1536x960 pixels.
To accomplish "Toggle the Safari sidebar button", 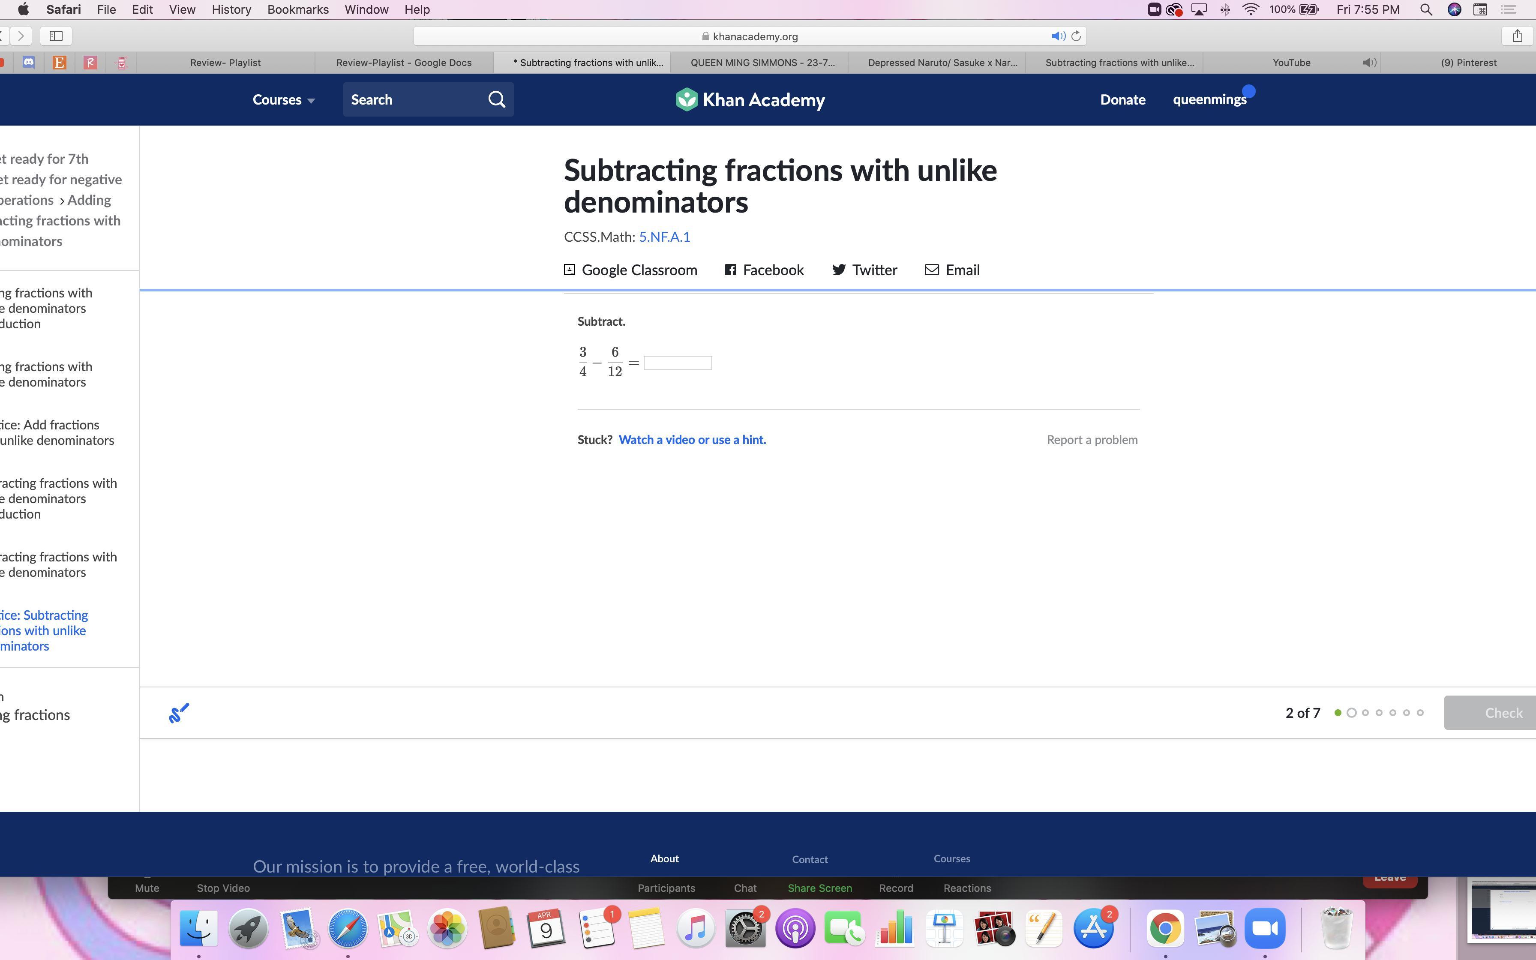I will [56, 36].
